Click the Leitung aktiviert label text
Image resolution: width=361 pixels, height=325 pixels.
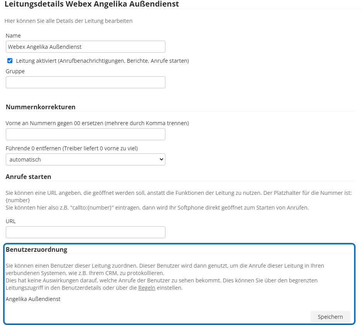[103, 61]
